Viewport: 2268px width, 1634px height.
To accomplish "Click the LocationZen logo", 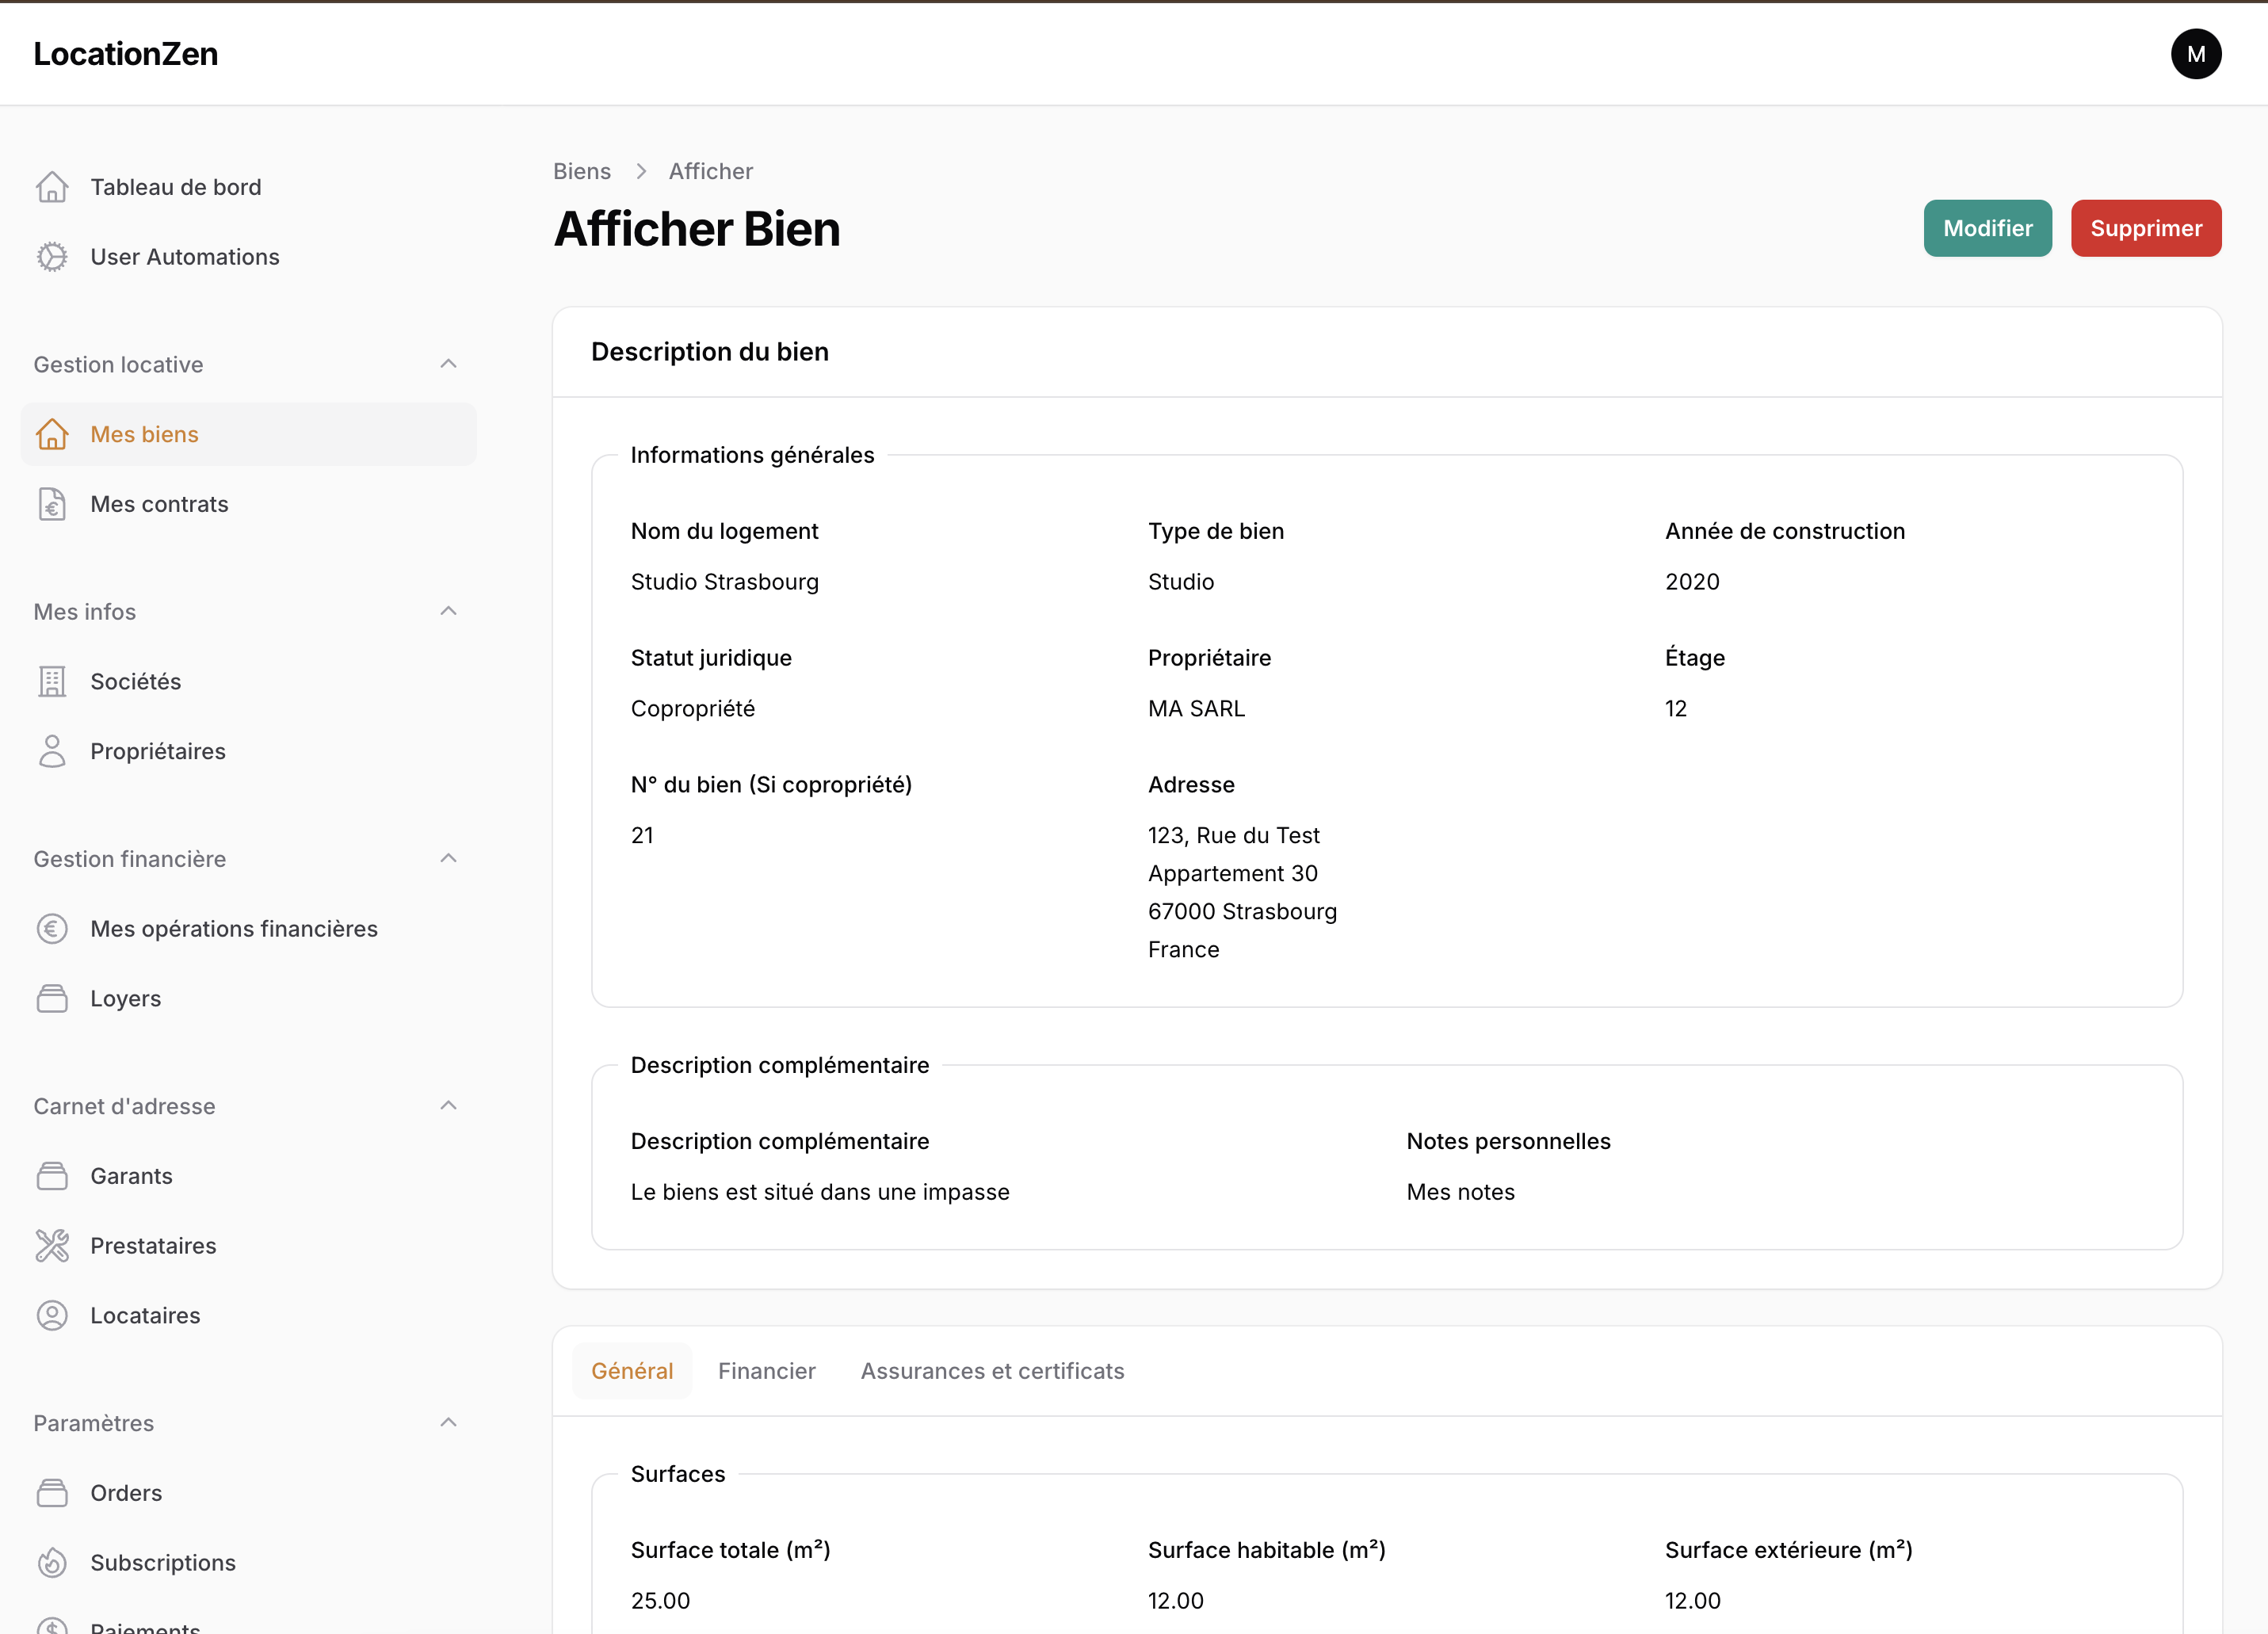I will tap(126, 54).
